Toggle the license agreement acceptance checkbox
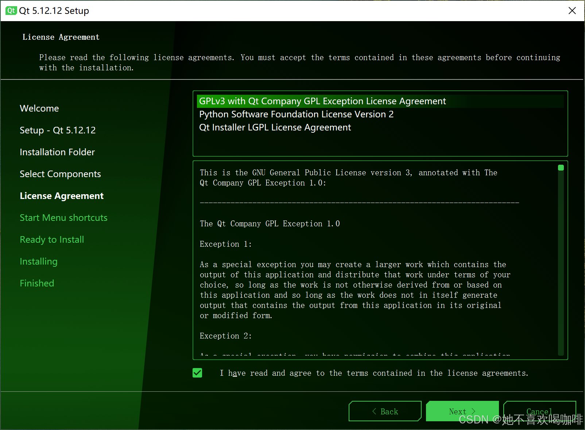Screen dimensions: 585x430 [x=197, y=373]
